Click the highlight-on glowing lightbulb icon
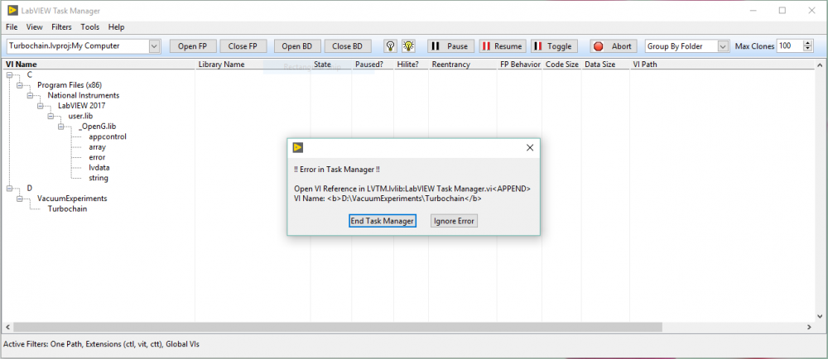This screenshot has height=359, width=828. tap(408, 46)
